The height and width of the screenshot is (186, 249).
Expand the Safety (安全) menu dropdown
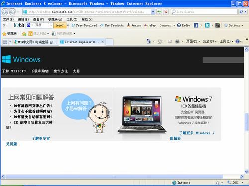216,41
